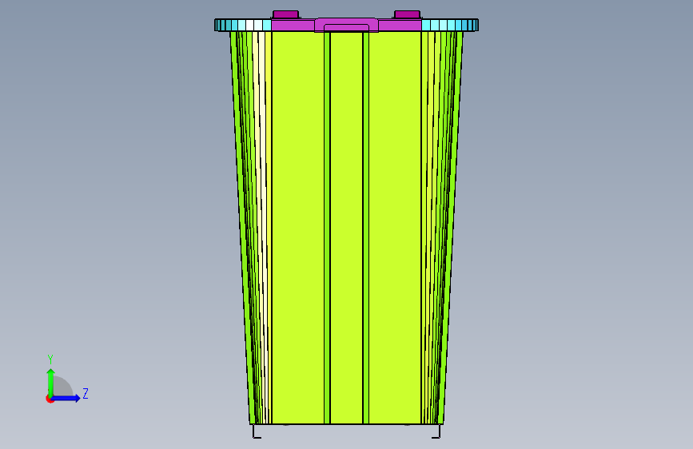This screenshot has width=693, height=449.
Task: Pick the right cyan lid rim segment
Action: tap(450, 25)
